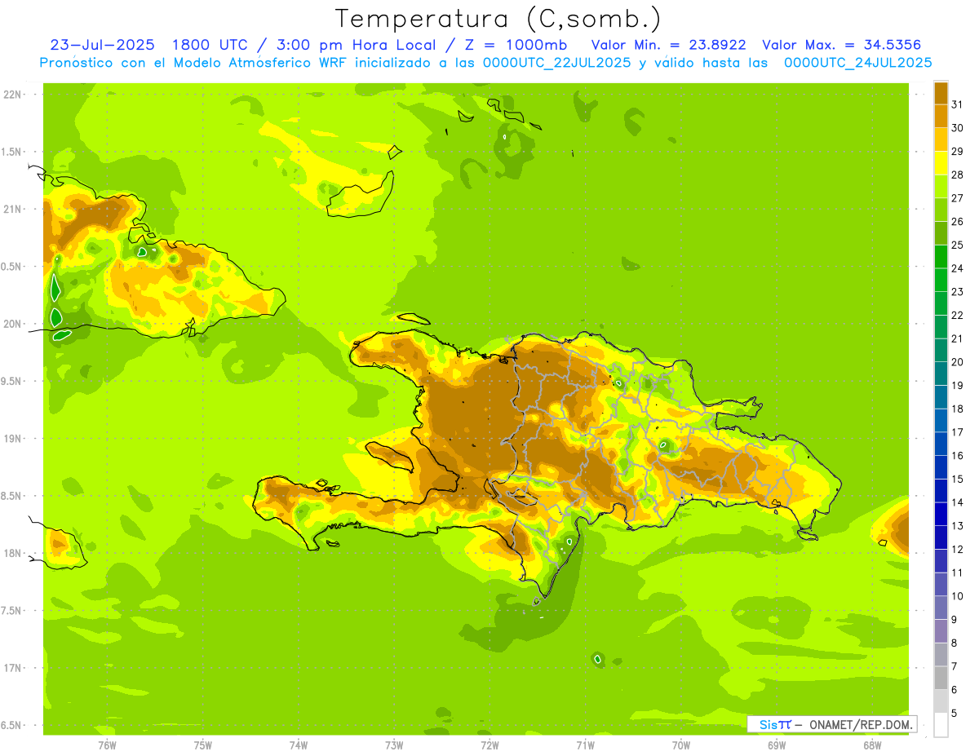Click the '7.5N' latitude label
Viewport: 979px width, 756px height.
point(12,611)
